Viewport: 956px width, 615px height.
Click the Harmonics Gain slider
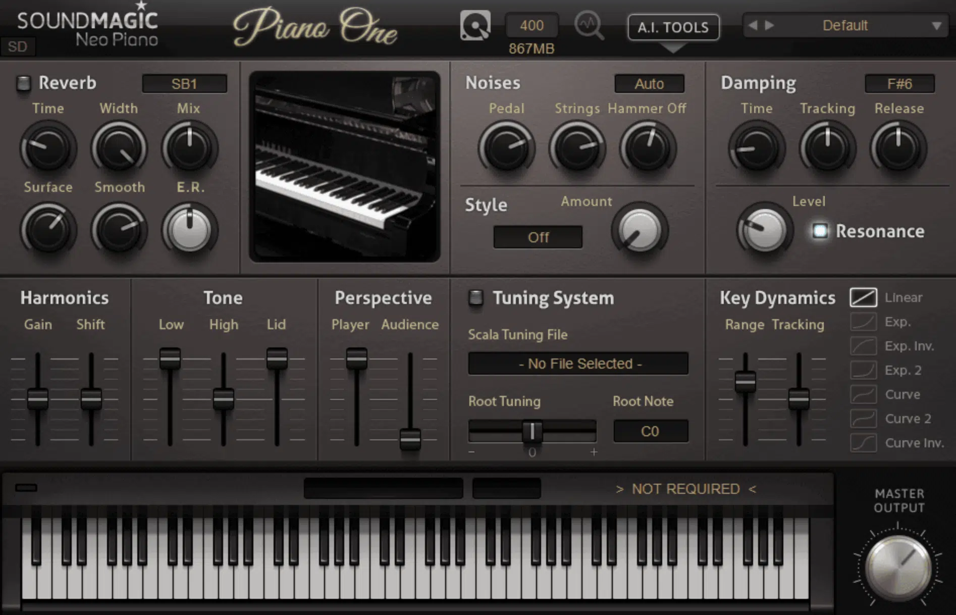coord(38,399)
